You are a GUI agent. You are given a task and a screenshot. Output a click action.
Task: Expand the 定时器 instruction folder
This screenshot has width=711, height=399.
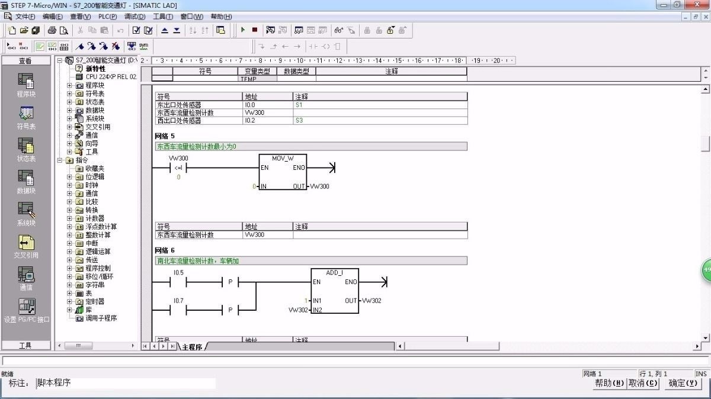(x=69, y=301)
